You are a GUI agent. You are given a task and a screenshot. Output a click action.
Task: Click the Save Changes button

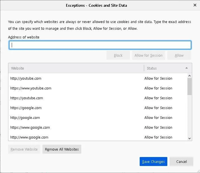(153, 162)
